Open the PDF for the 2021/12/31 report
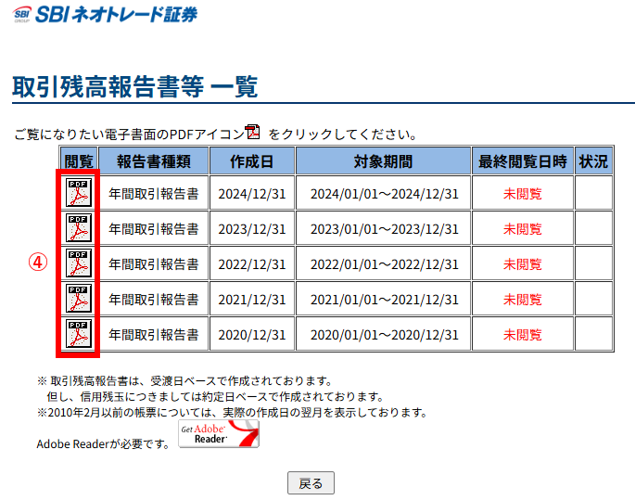 (79, 299)
